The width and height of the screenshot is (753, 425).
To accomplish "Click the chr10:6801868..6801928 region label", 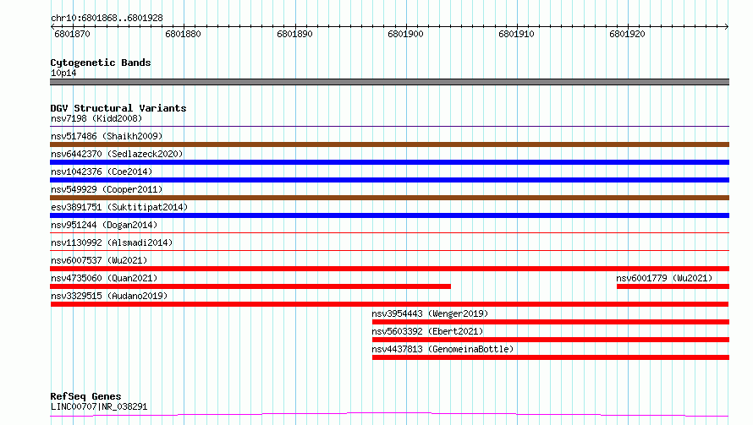I will click(x=107, y=19).
